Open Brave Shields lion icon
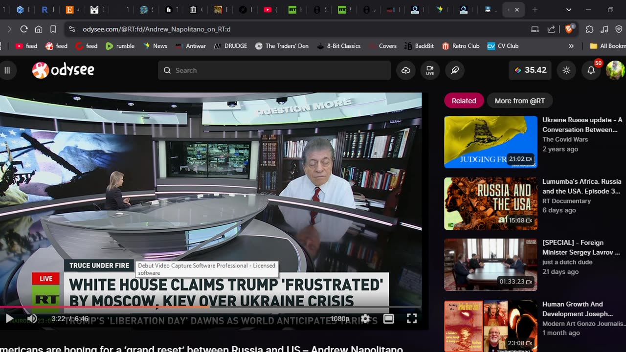The height and width of the screenshot is (352, 626). (569, 29)
